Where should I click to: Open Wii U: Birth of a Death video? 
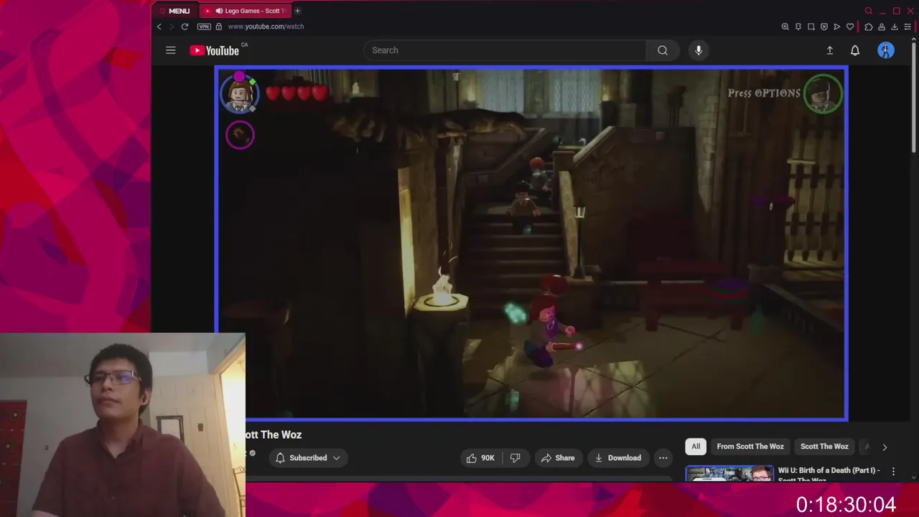pos(829,473)
